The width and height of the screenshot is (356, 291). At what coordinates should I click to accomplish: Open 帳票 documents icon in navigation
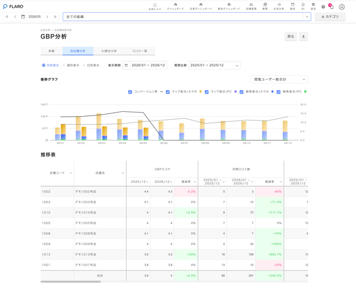(265, 6)
